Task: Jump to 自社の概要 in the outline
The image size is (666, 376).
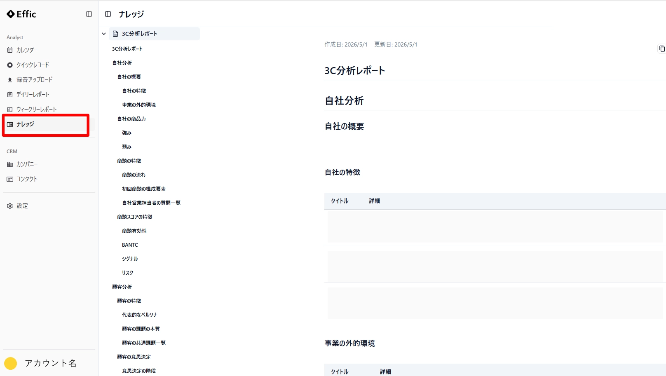Action: [129, 77]
